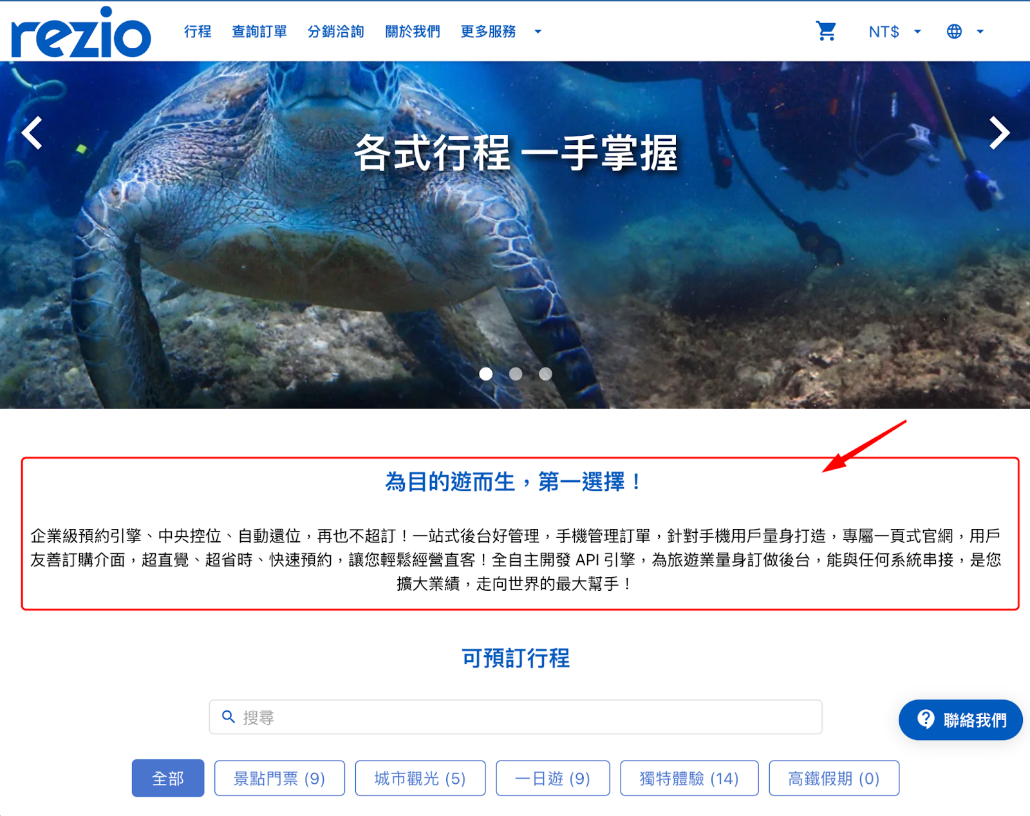
Task: Click the question mark help icon
Action: (x=926, y=719)
